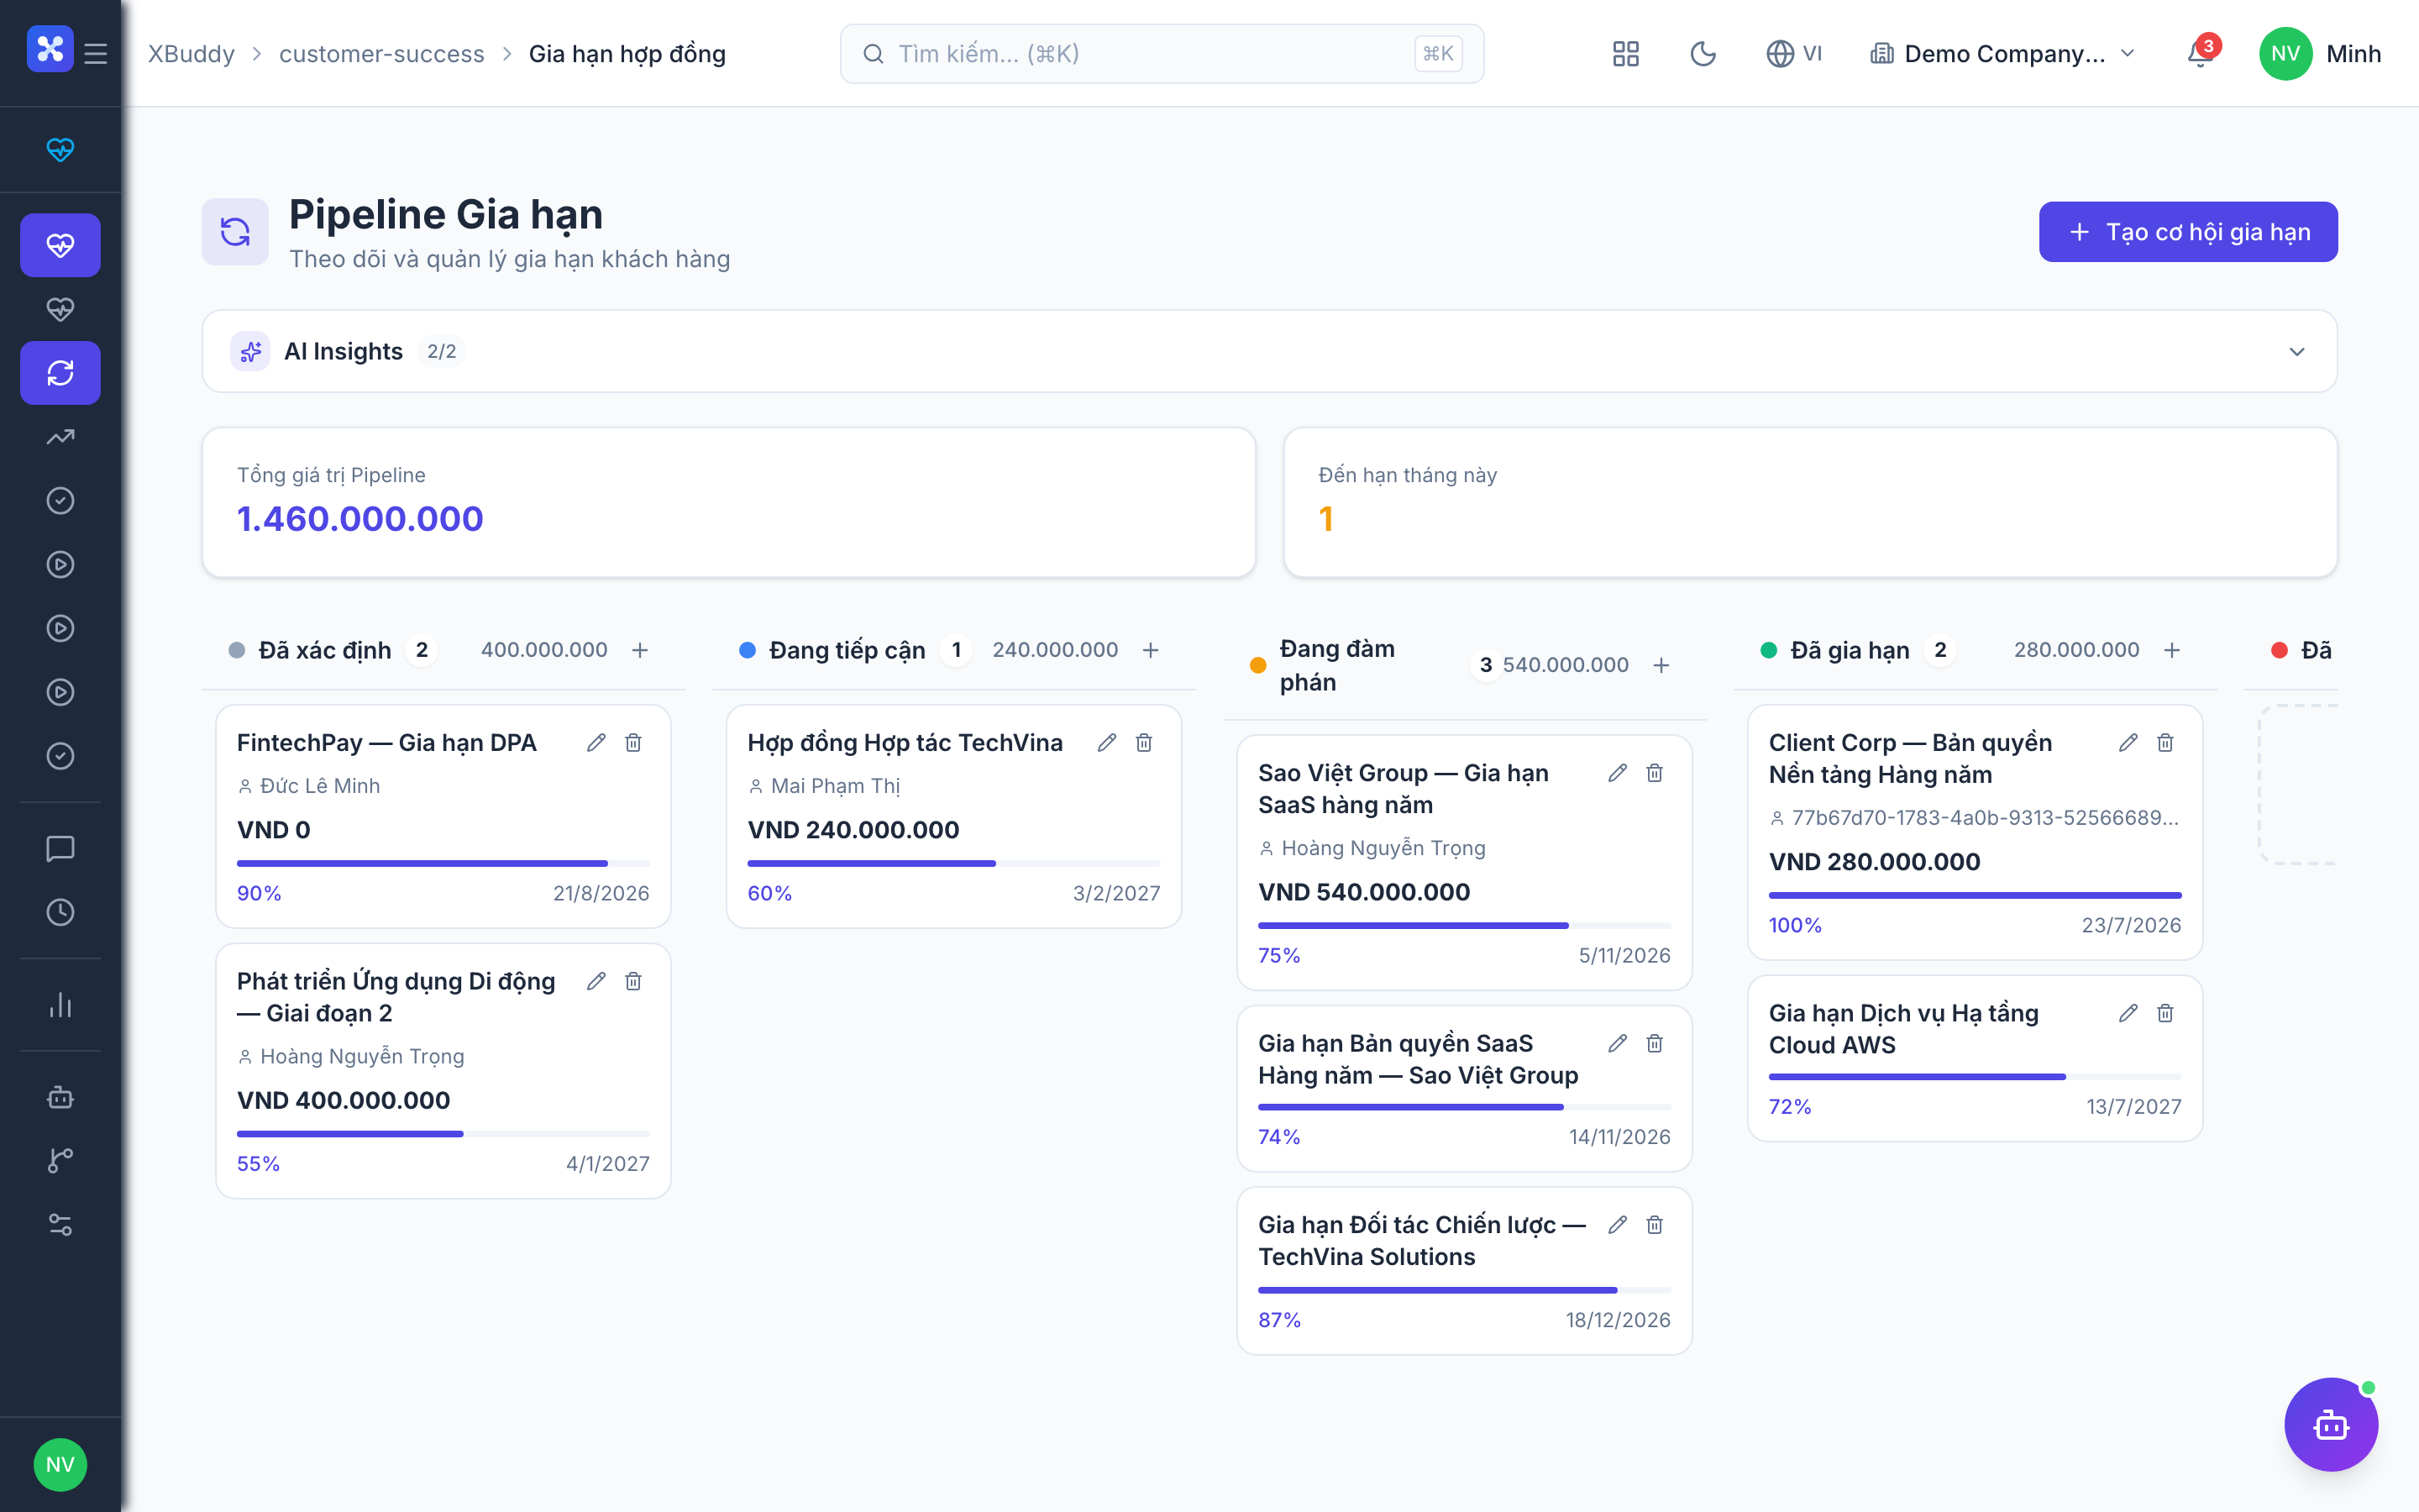Click the XBuddy logo icon

click(50, 50)
